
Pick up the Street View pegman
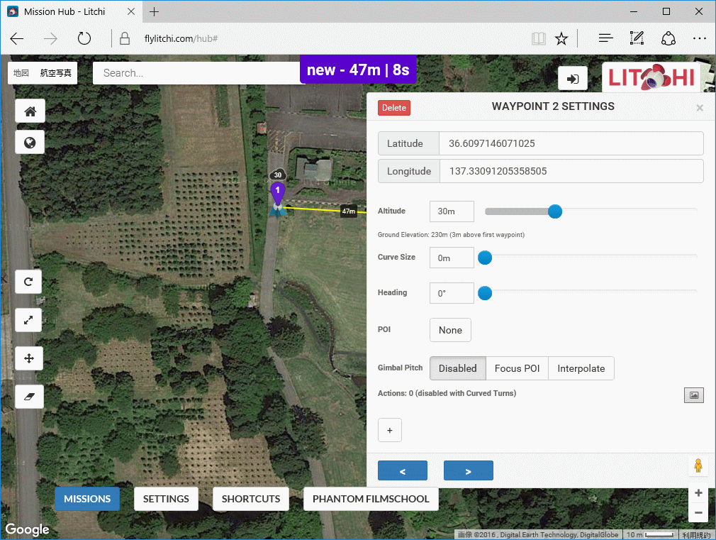pos(698,466)
